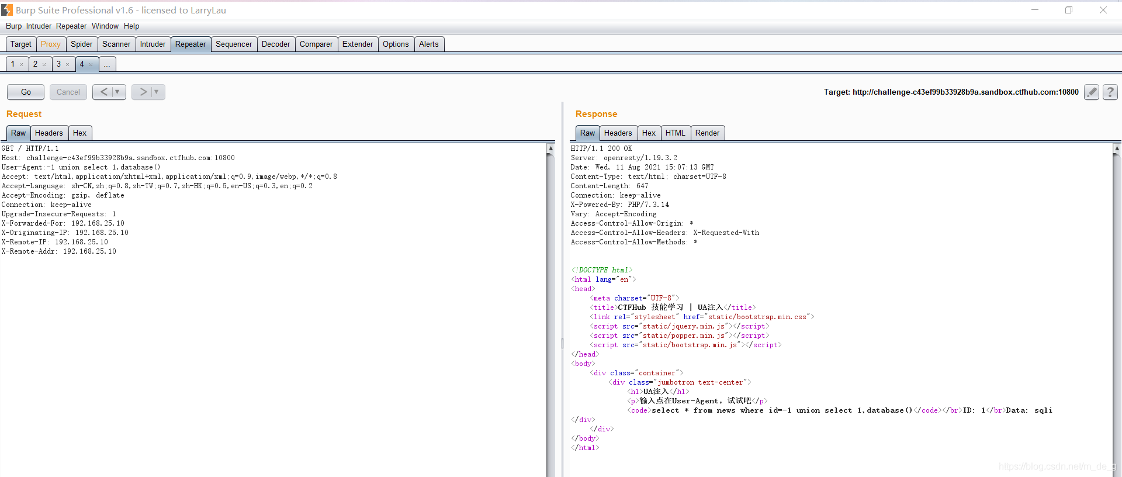Select Repeater request tab 3
1122x477 pixels.
pos(59,64)
